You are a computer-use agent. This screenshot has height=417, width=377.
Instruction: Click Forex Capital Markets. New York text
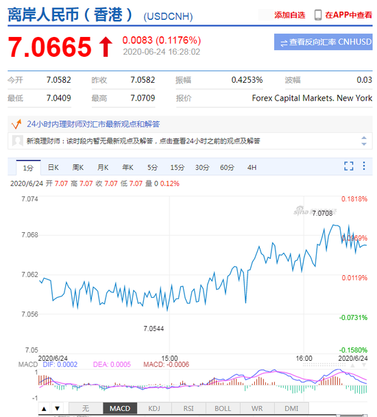pos(312,98)
